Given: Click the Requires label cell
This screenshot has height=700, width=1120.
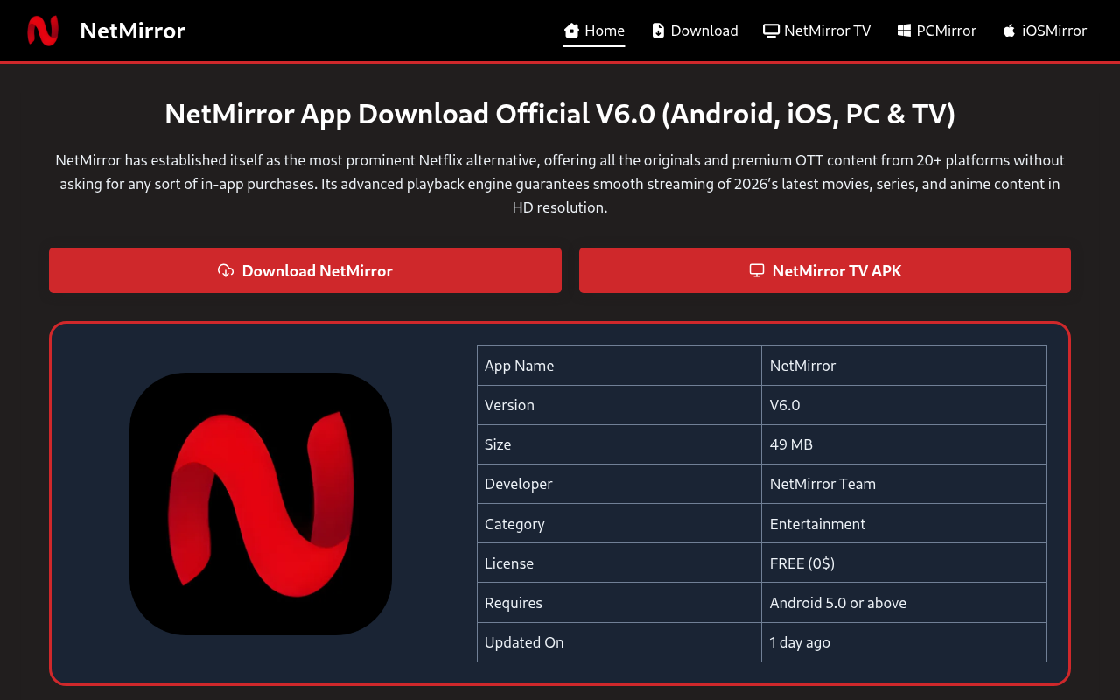Looking at the screenshot, I should pos(619,603).
